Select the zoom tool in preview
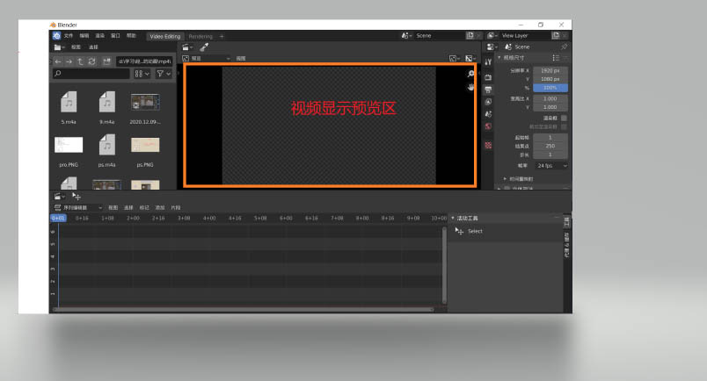The height and width of the screenshot is (381, 707). tap(471, 74)
